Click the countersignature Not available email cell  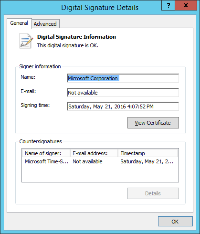87,161
